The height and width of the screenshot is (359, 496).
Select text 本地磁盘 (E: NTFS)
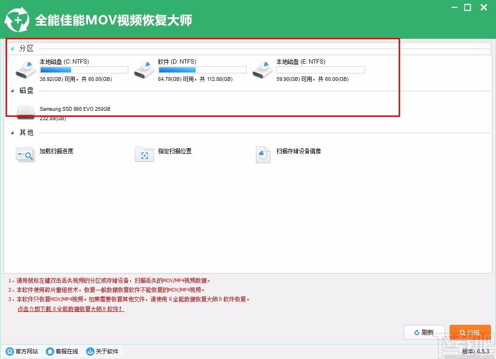click(301, 62)
